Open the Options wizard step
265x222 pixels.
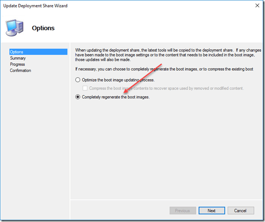click(x=38, y=52)
